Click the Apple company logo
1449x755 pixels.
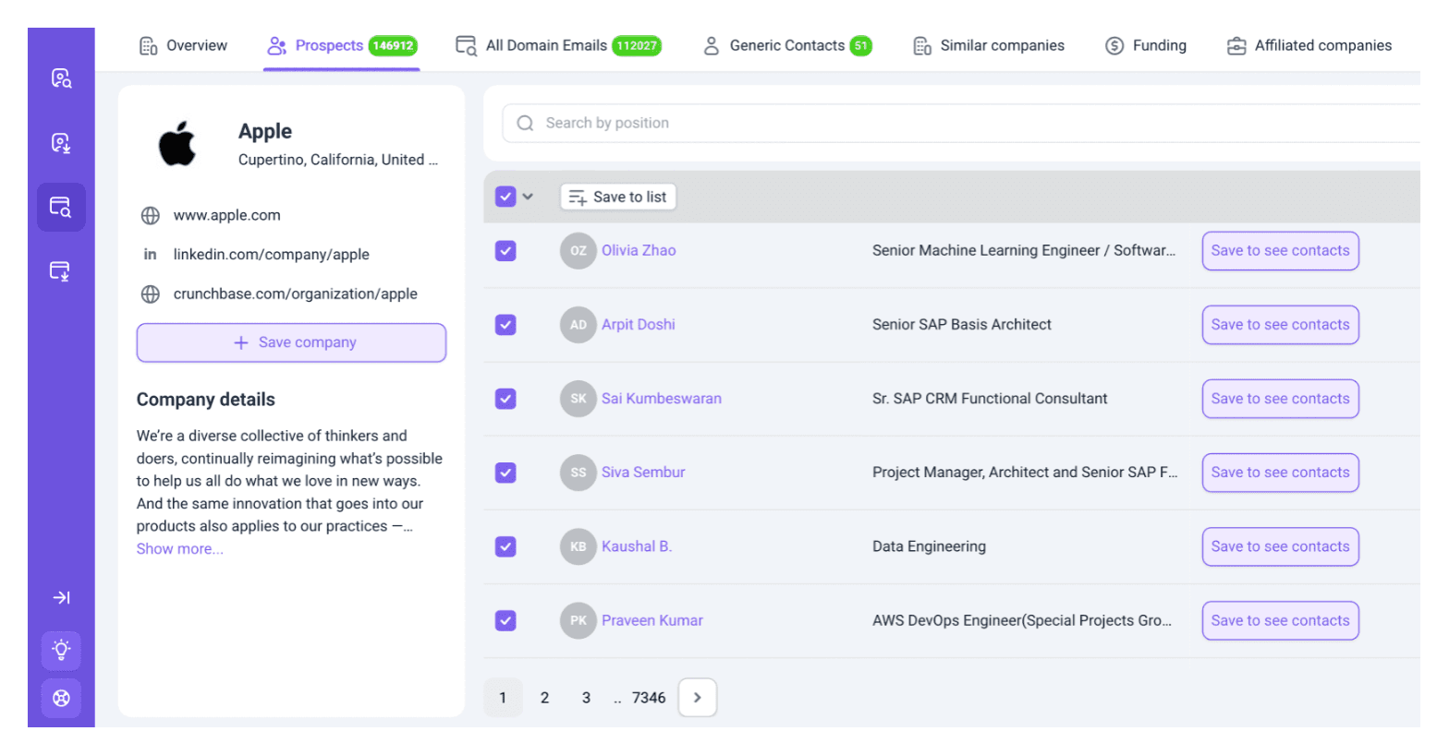177,143
